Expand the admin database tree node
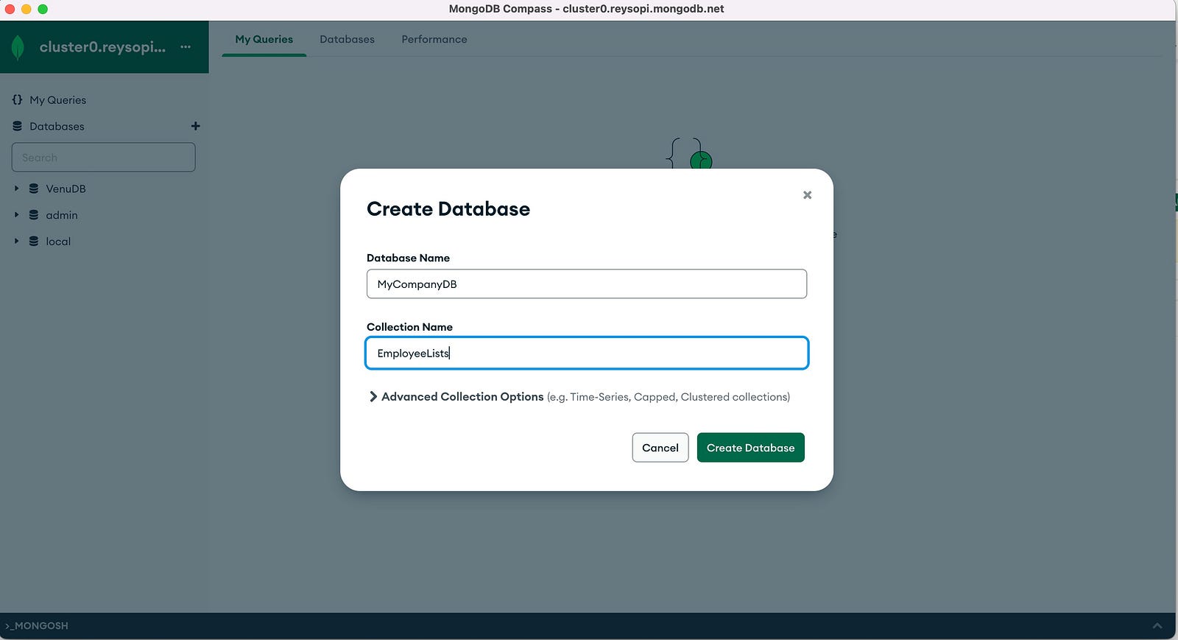 tap(16, 215)
